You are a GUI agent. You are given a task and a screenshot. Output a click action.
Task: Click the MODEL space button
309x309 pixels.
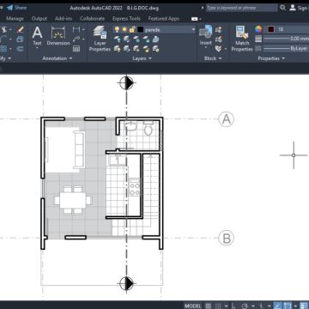coord(193,306)
